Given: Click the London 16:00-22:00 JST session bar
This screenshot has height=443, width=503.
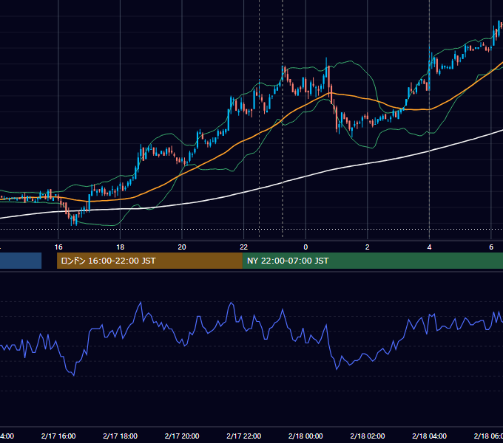Looking at the screenshot, I should [149, 261].
